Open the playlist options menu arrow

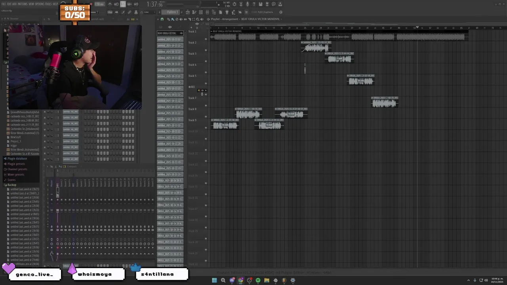tap(158, 19)
